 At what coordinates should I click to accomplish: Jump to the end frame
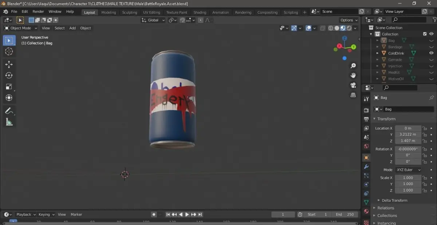pyautogui.click(x=200, y=214)
